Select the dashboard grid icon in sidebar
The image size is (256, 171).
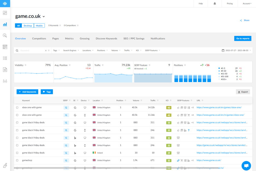pos(5,13)
